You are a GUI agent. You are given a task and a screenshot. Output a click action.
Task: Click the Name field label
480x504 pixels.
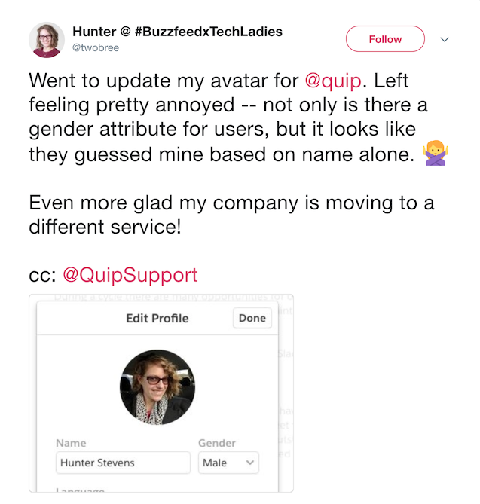pos(71,443)
